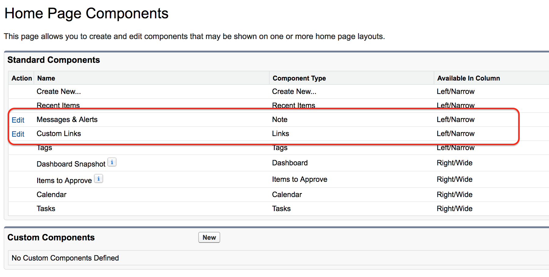Select the Custom Links name cell
Viewport: 549px width, 277px height.
(x=59, y=134)
